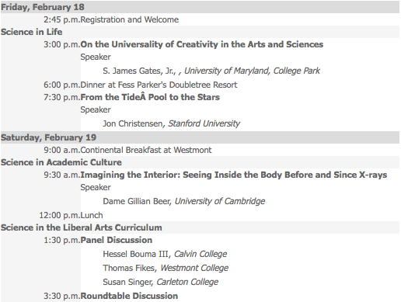Image resolution: width=401 pixels, height=302 pixels.
Task: Click the Science in Academic Culture heading
Action: coord(61,162)
